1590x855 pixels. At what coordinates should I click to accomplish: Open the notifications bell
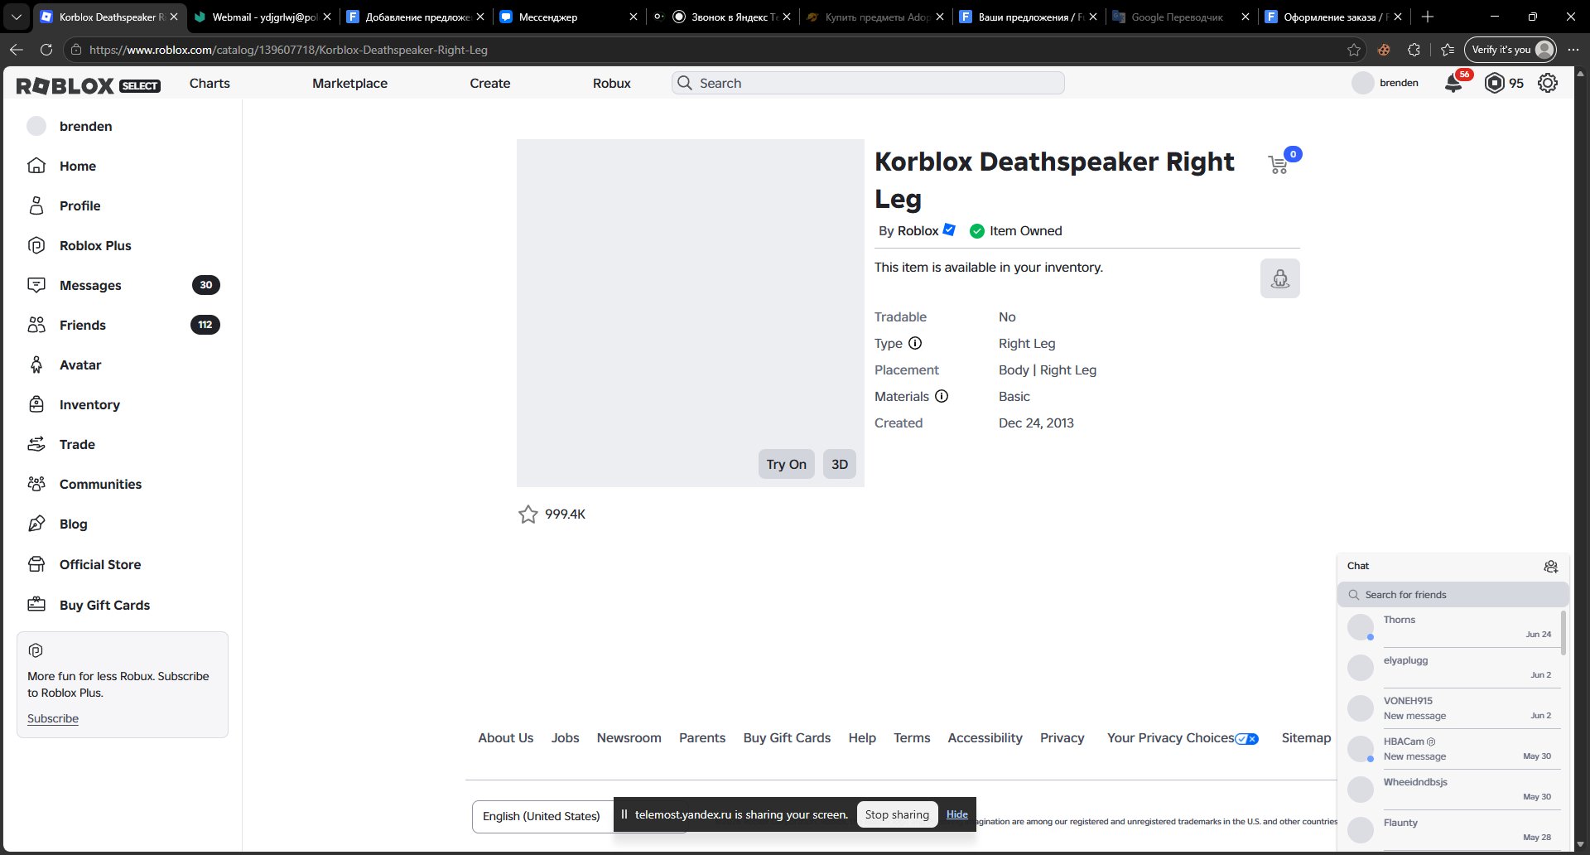tap(1453, 83)
